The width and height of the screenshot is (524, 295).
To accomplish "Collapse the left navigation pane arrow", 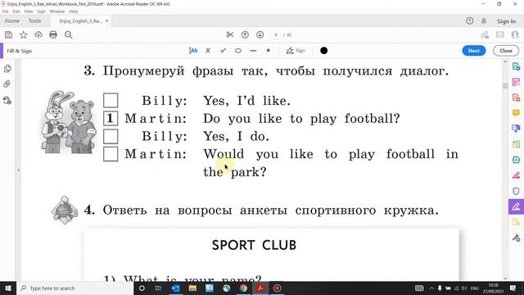I will (x=18, y=170).
